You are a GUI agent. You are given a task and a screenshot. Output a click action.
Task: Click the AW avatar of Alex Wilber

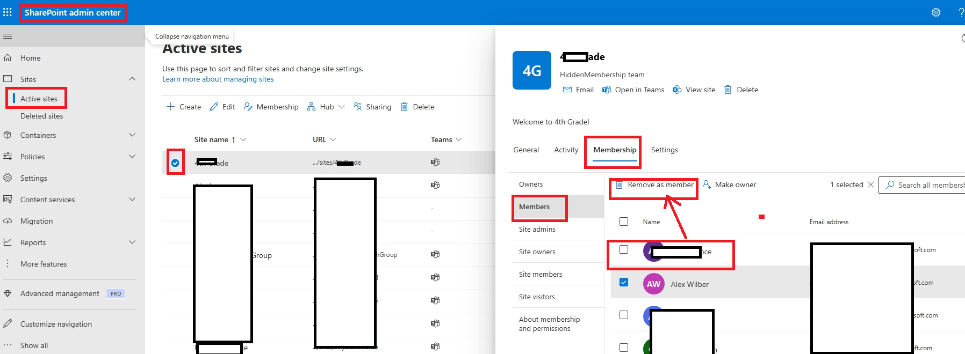653,284
